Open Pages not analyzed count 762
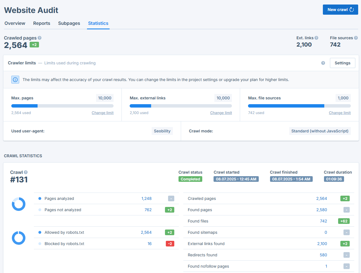The image size is (361, 273). pyautogui.click(x=148, y=210)
